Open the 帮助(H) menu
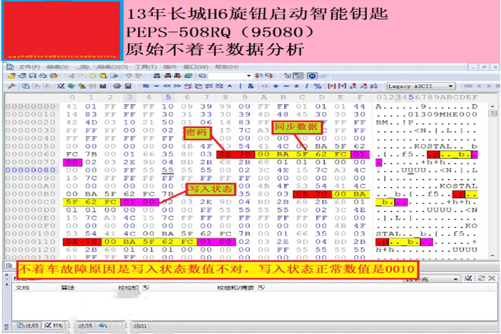 click(226, 67)
